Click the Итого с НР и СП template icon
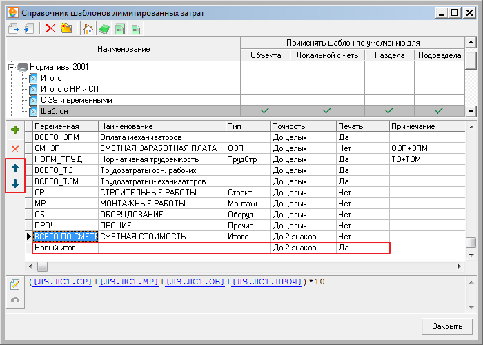The width and height of the screenshot is (483, 345). click(x=33, y=89)
